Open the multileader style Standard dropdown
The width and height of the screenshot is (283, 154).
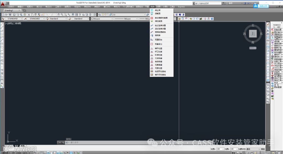[x=80, y=19]
